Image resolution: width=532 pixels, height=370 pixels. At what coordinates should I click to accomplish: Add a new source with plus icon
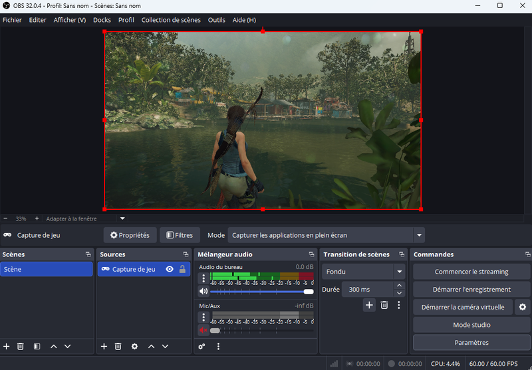pyautogui.click(x=104, y=346)
